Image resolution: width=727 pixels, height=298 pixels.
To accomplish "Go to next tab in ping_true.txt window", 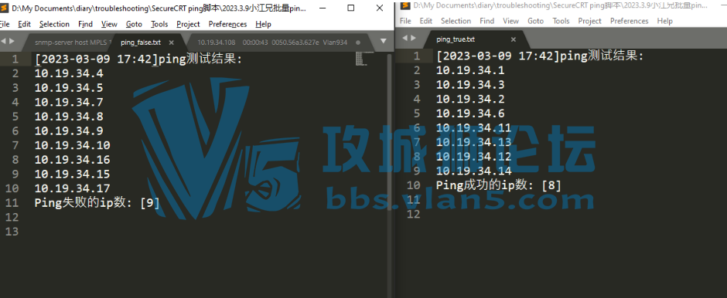I will [x=413, y=38].
